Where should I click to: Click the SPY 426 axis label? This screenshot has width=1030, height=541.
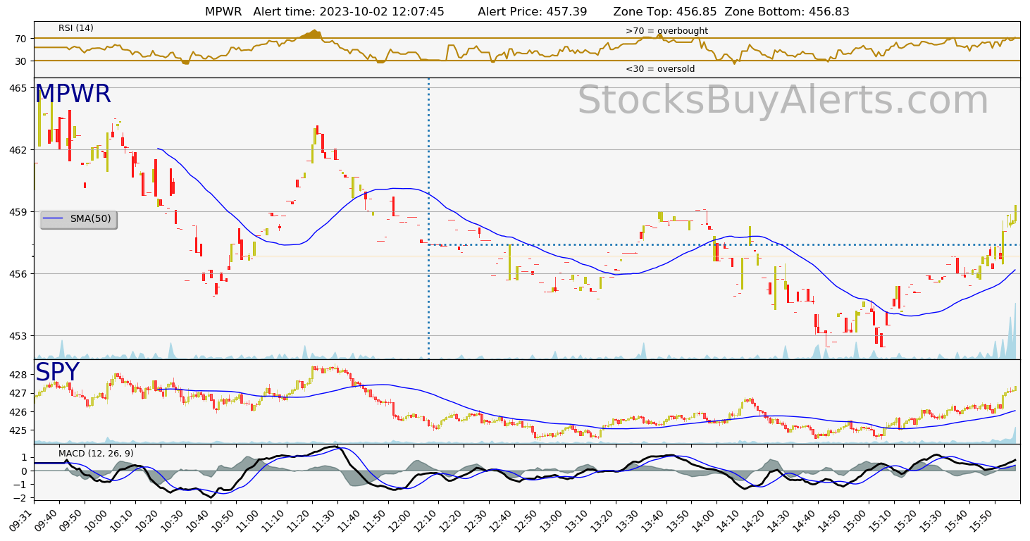click(x=18, y=412)
